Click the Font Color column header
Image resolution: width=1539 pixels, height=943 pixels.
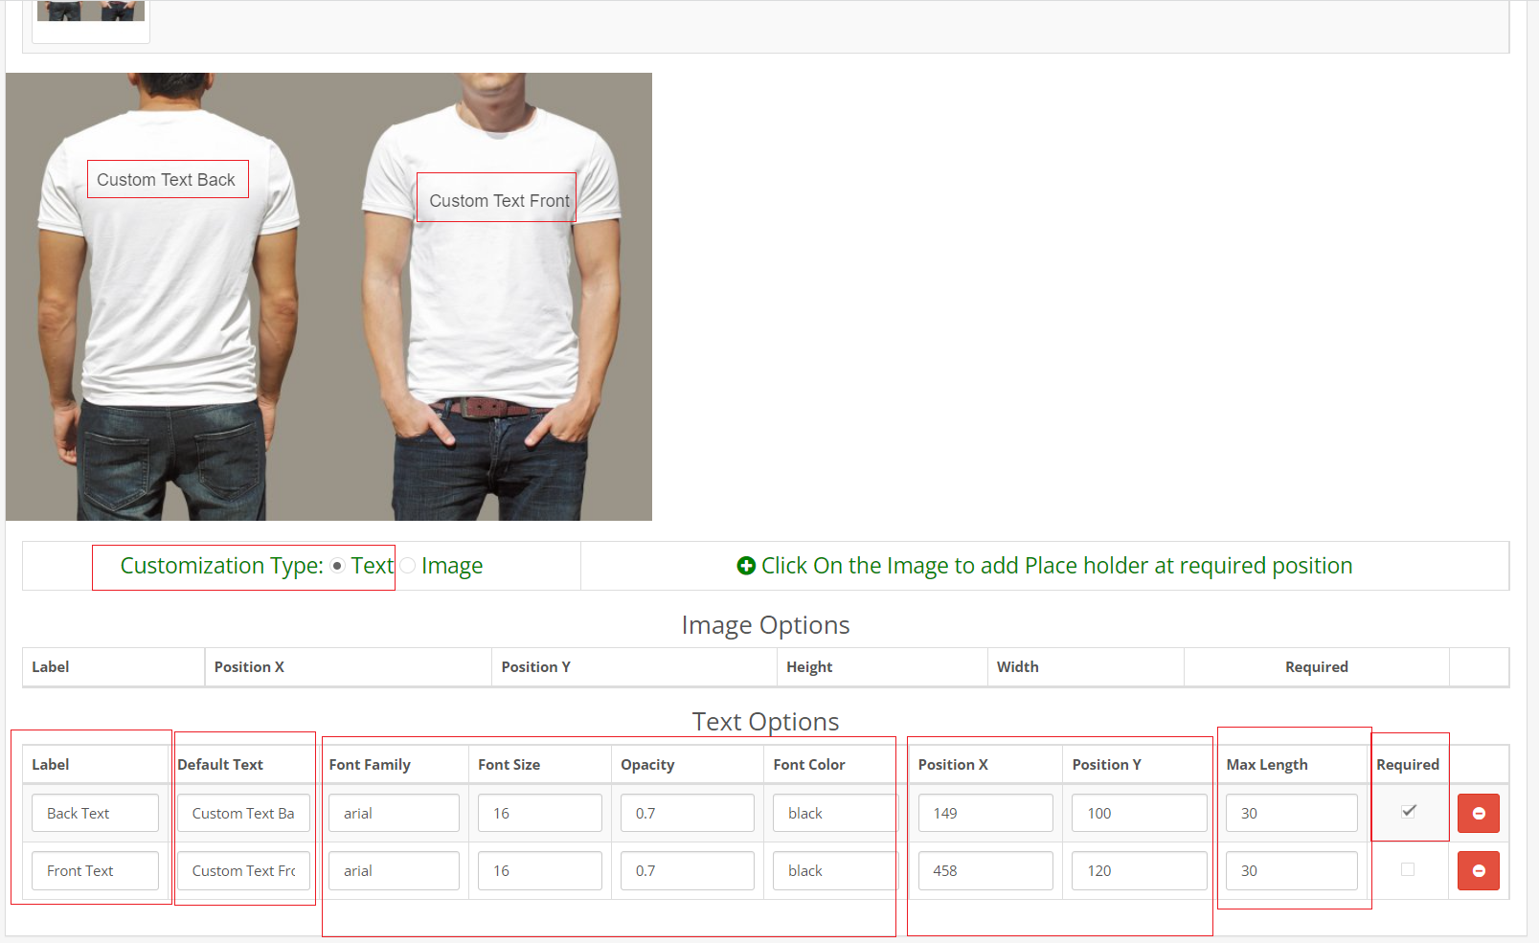tap(809, 765)
